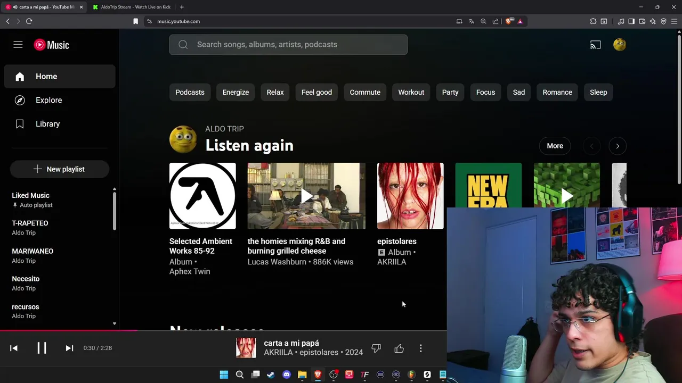Click More in Listen again
Screen dimensions: 682x383
point(555,146)
